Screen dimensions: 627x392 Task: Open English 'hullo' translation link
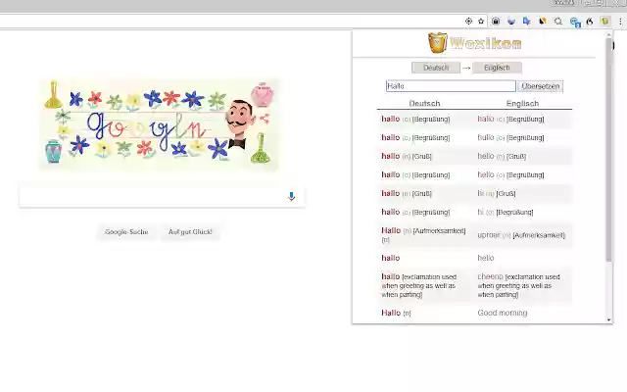point(486,137)
